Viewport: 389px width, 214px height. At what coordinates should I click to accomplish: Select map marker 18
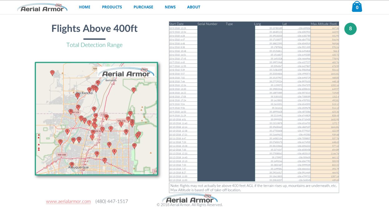[x=97, y=154]
